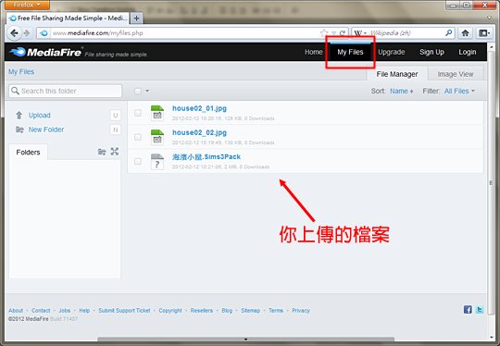
Task: Click the browser forward arrow
Action: click(27, 33)
